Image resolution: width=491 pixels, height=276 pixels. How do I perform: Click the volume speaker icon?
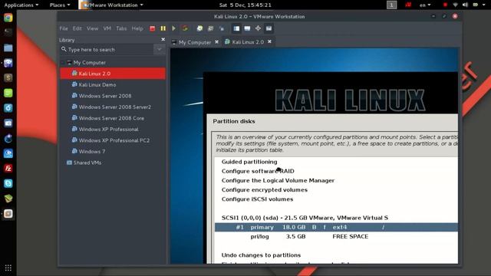466,5
